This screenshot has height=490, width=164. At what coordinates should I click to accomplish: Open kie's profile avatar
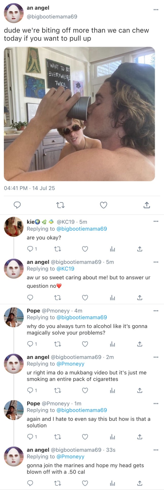[x=14, y=227]
